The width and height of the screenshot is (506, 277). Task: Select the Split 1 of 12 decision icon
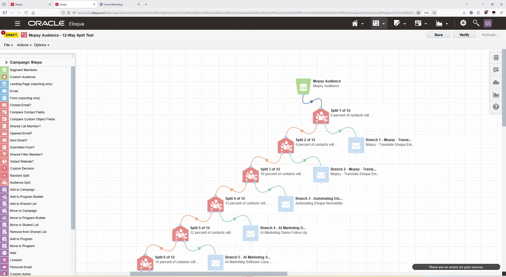coord(321,116)
